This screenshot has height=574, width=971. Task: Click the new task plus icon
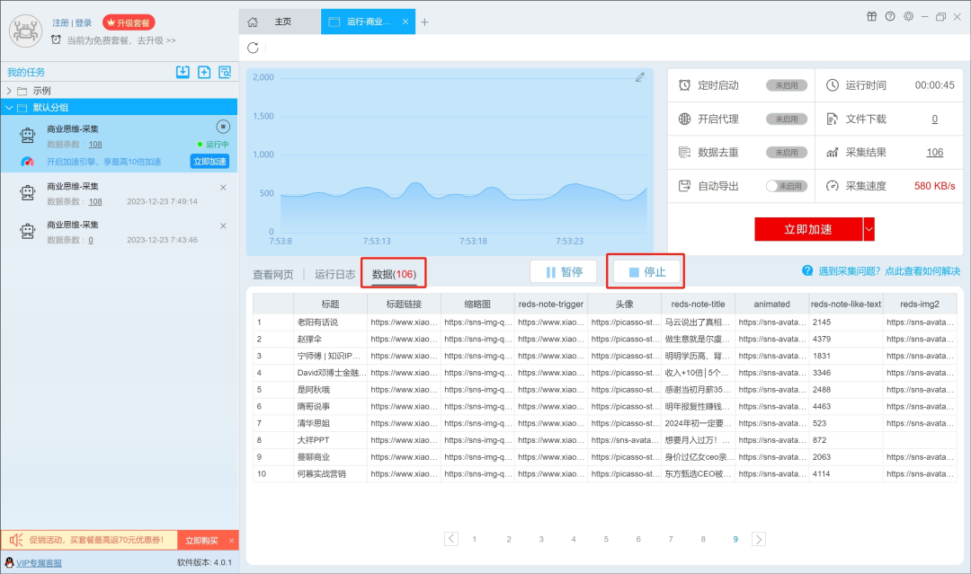(204, 73)
